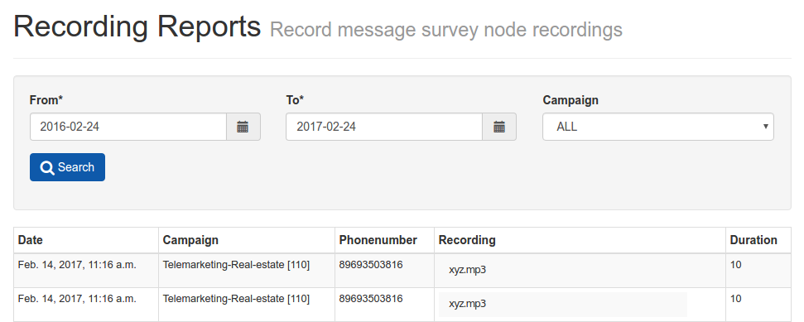The width and height of the screenshot is (804, 322).
Task: Click the To* field label
Action: [x=295, y=100]
